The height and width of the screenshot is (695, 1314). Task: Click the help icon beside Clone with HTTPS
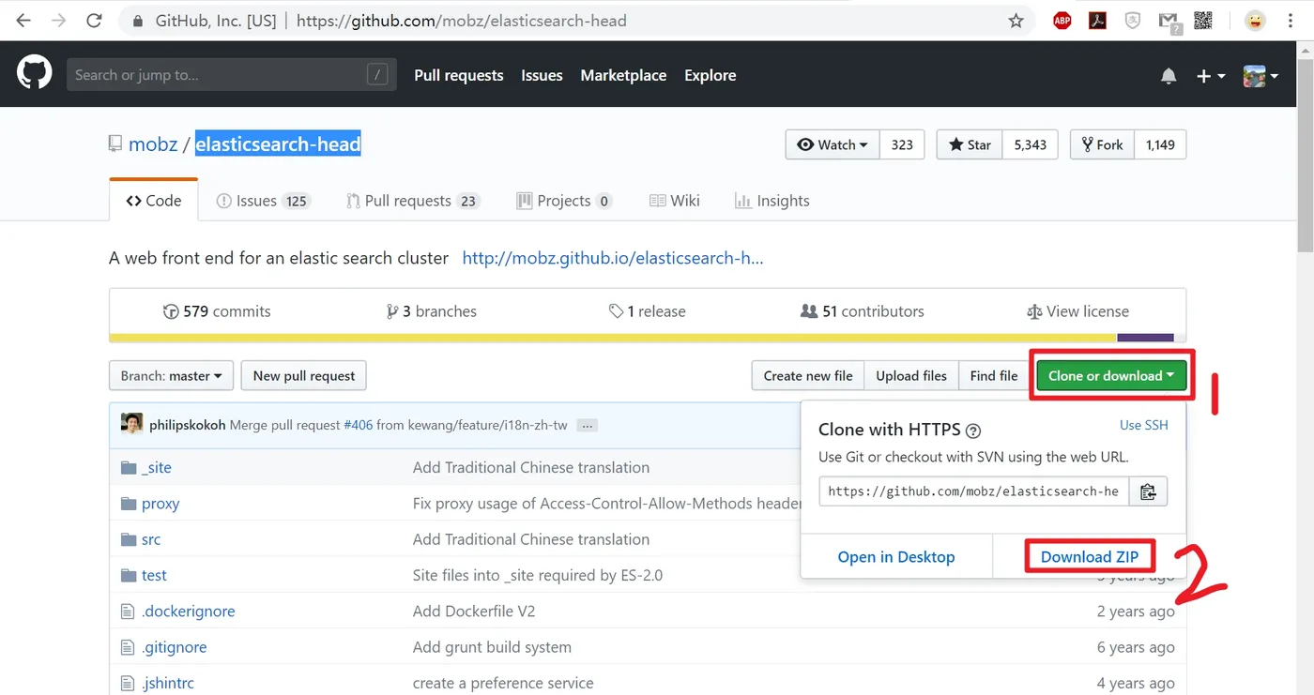(x=973, y=431)
